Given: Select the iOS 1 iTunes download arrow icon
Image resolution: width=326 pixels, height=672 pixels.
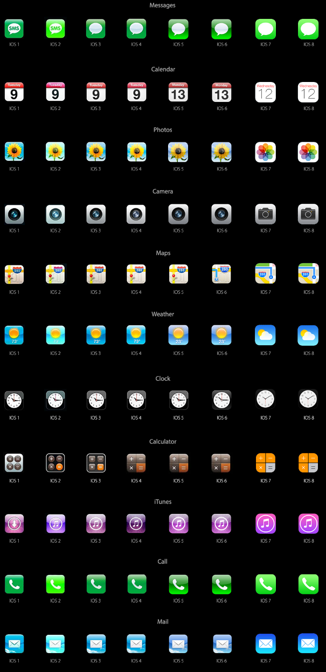Looking at the screenshot, I should (x=14, y=524).
